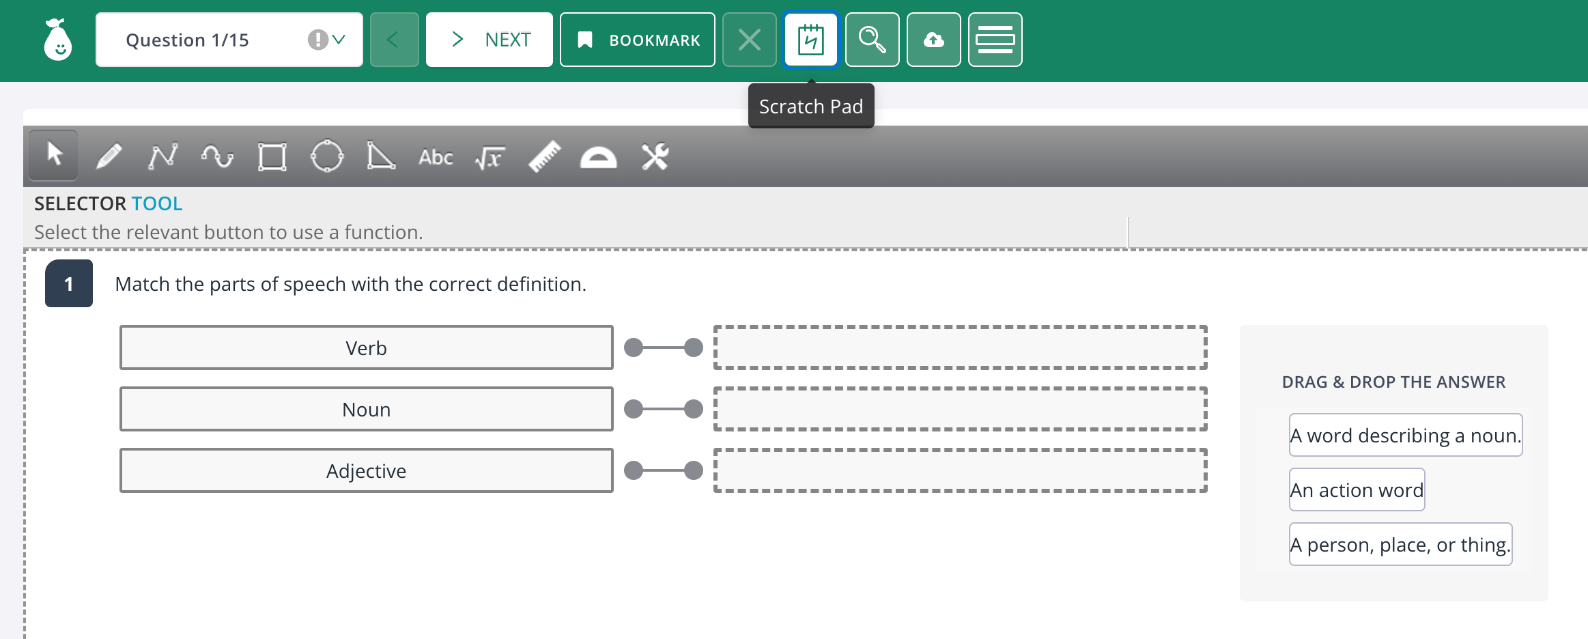Select the triangle shape tool
Screen dimensions: 1588x639
click(381, 156)
